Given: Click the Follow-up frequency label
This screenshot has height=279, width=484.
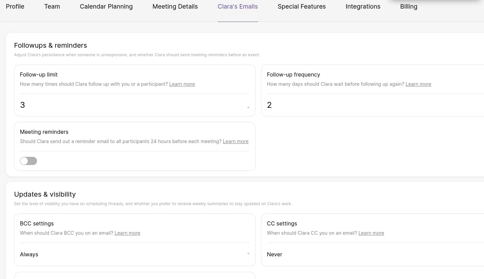Looking at the screenshot, I should pos(293,74).
